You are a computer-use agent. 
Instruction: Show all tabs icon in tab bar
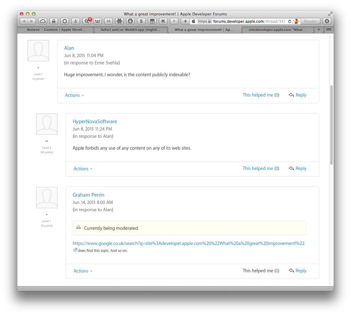[329, 30]
